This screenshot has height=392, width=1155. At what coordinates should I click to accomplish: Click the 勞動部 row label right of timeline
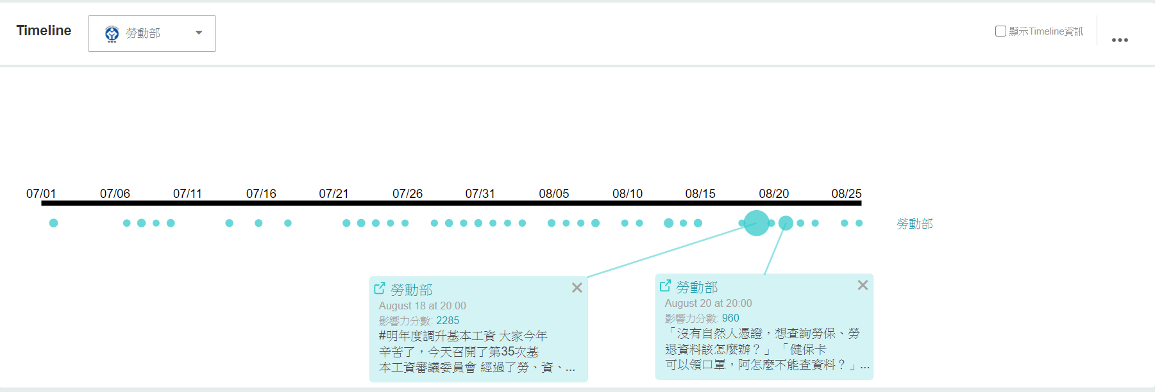[915, 224]
